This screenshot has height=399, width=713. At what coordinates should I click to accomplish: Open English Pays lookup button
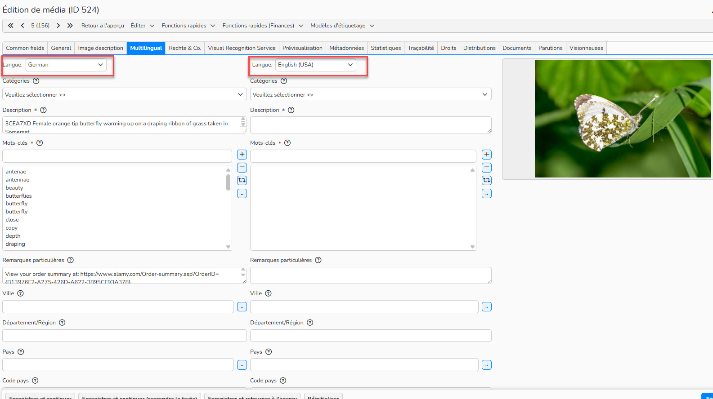click(487, 365)
